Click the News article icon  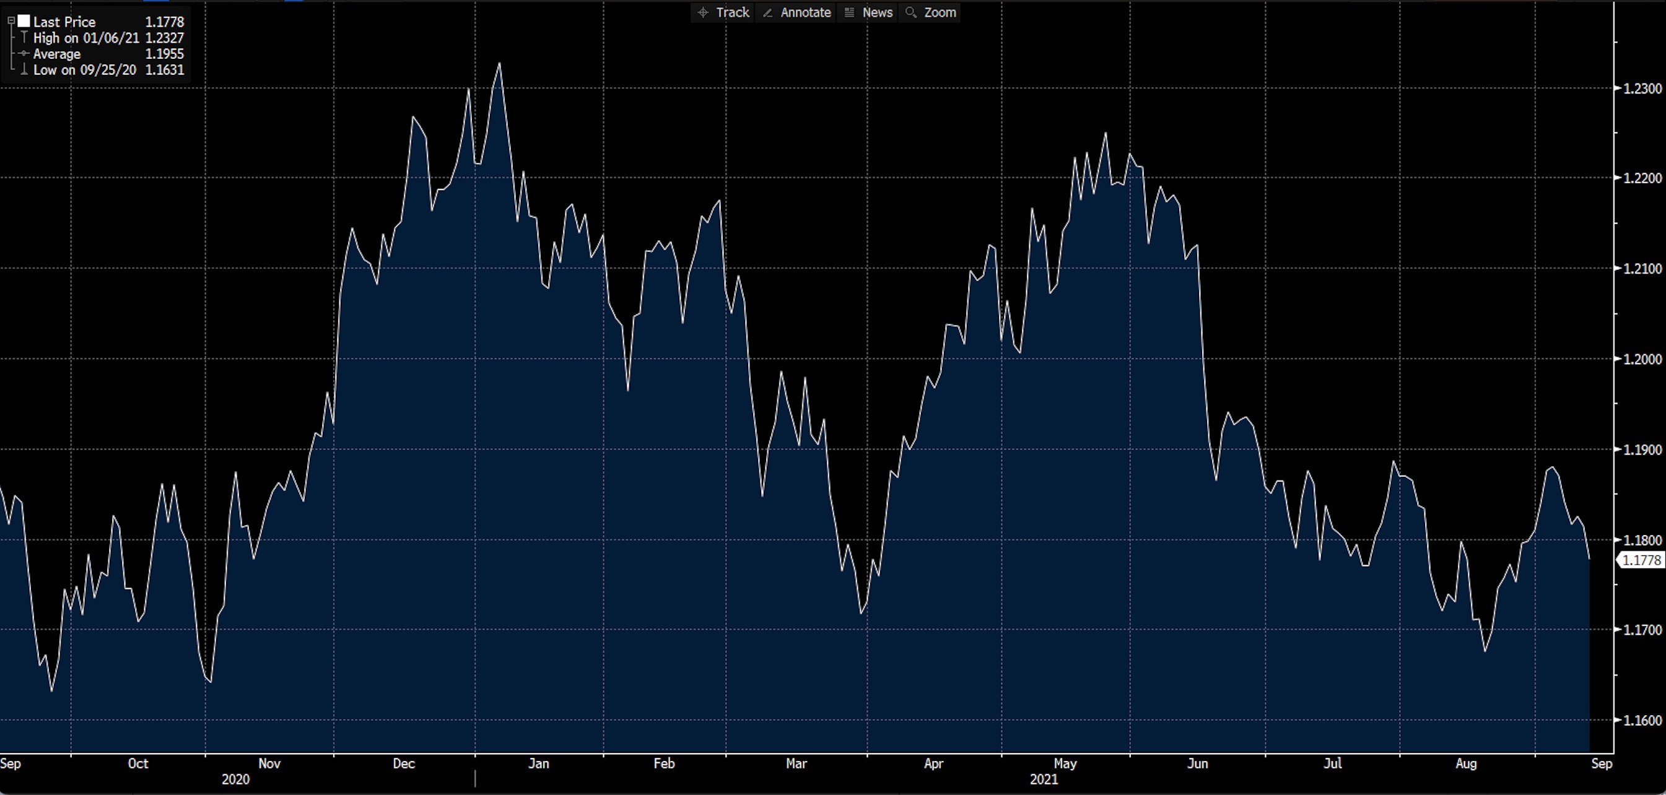click(x=849, y=12)
